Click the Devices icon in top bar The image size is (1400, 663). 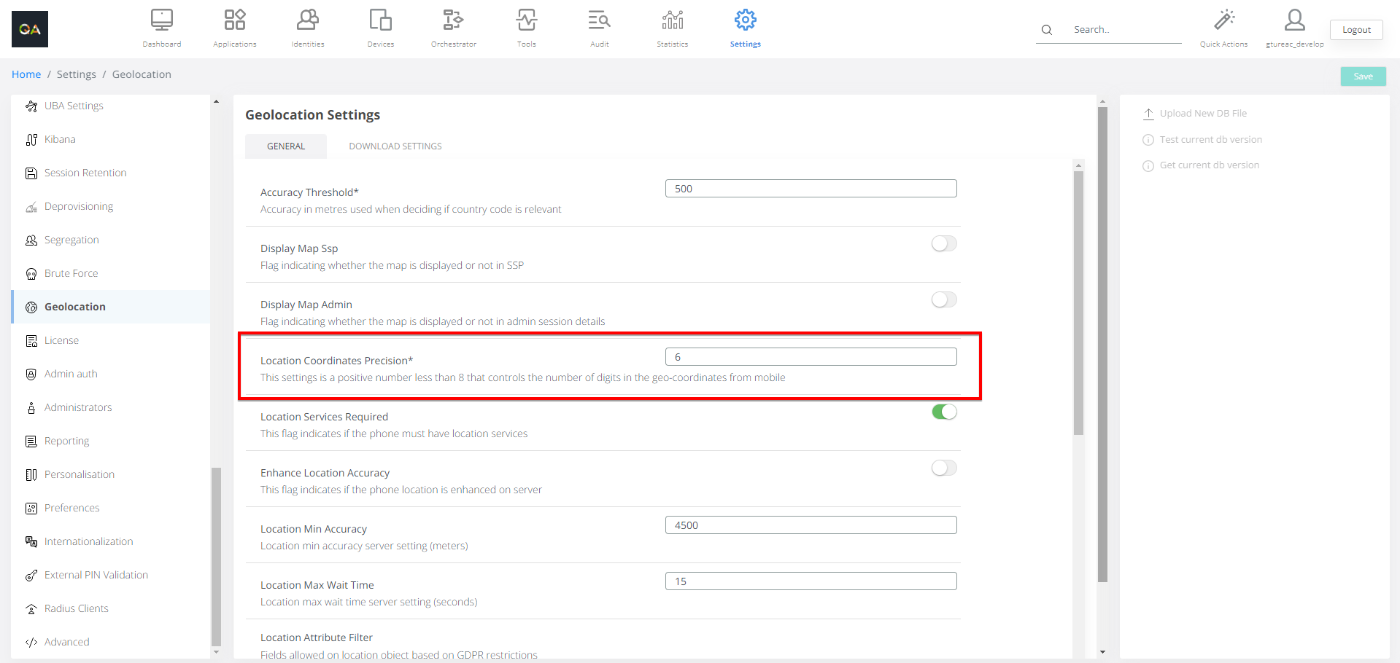[x=380, y=20]
